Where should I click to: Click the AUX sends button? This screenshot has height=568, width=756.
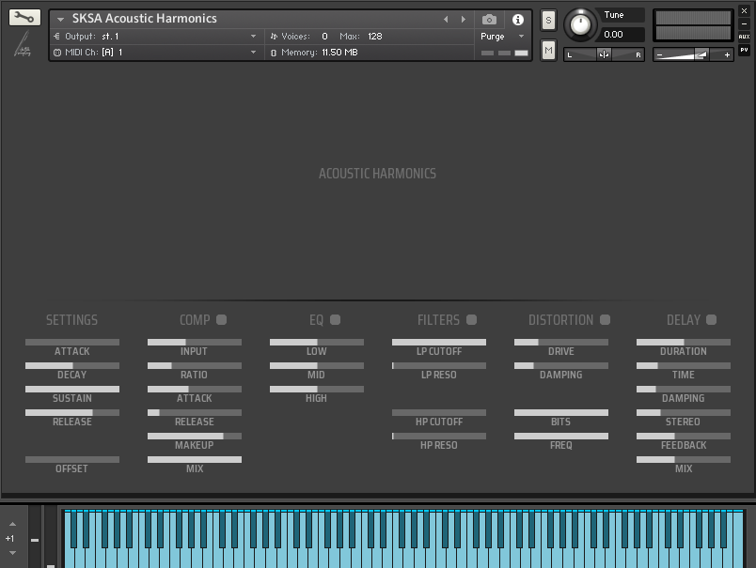(744, 37)
